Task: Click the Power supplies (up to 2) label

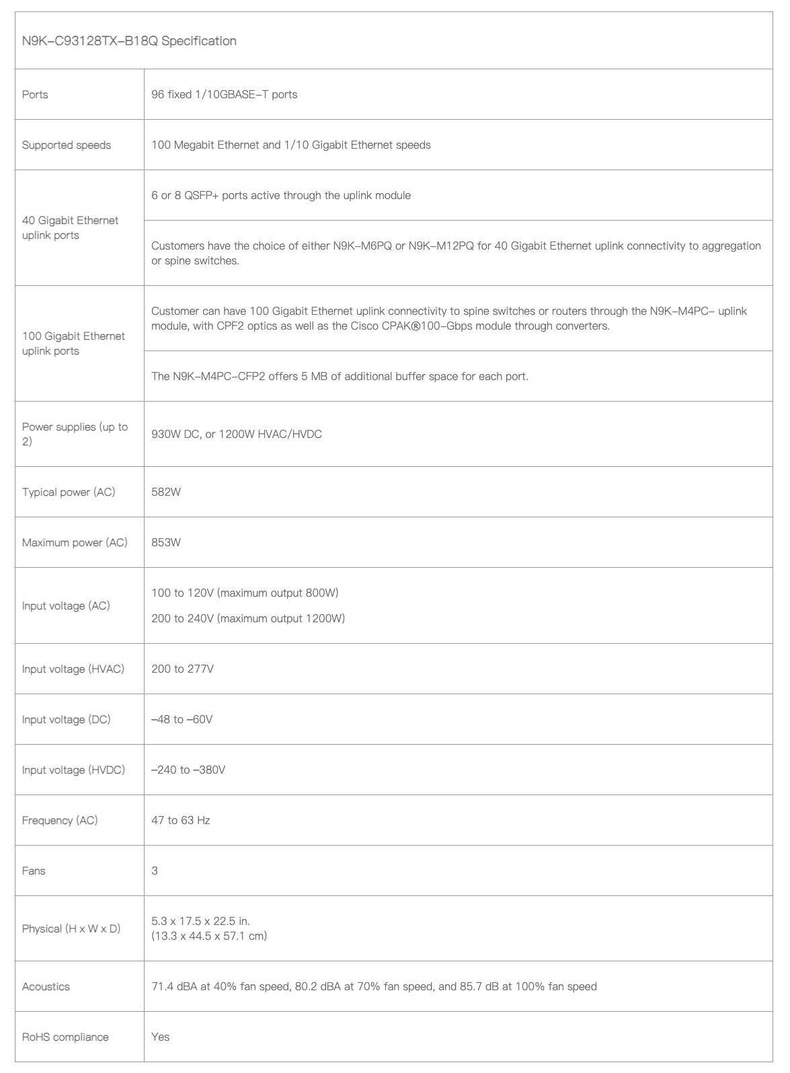Action: point(74,434)
